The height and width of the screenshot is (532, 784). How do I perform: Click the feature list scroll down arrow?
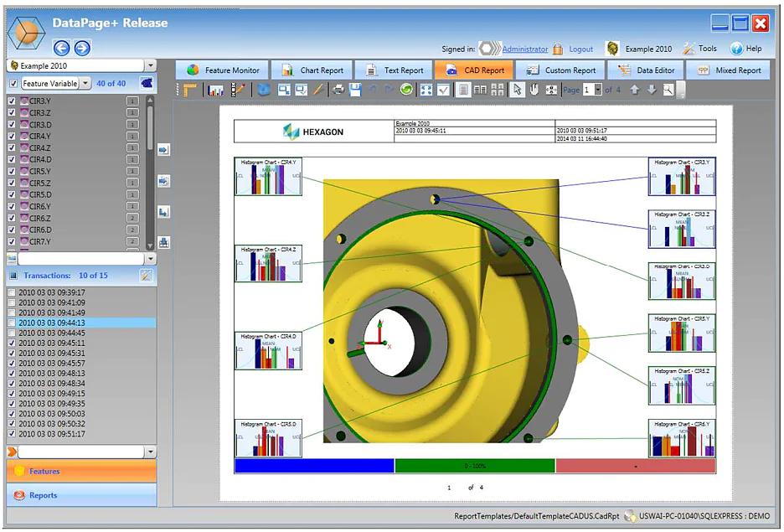[149, 245]
